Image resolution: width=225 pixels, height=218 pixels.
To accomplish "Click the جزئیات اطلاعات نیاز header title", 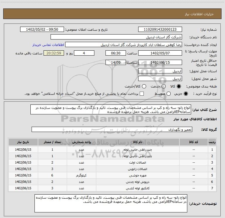I will [x=199, y=14].
